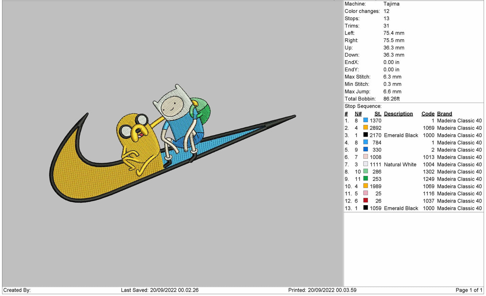Viewport: 486px width, 296px height.
Task: Select the Natural White description in row 7
Action: [400, 164]
